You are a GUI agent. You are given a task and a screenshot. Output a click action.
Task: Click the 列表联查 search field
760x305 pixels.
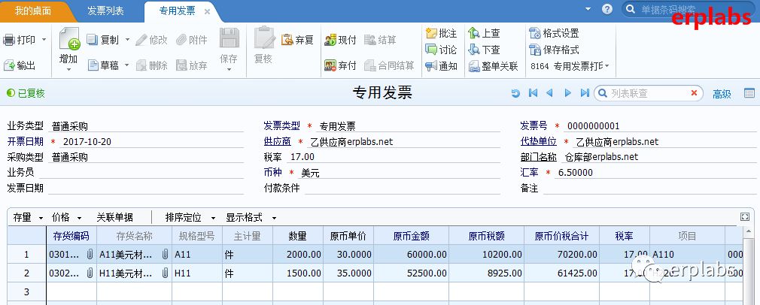pos(647,93)
